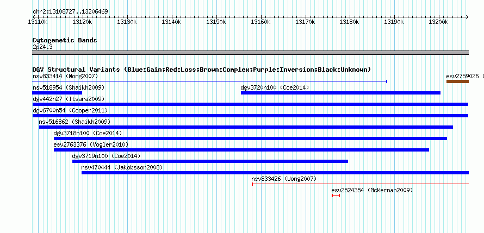
Task: Click the dgv3718n100 (Coe2014) label
Action: tap(88, 133)
